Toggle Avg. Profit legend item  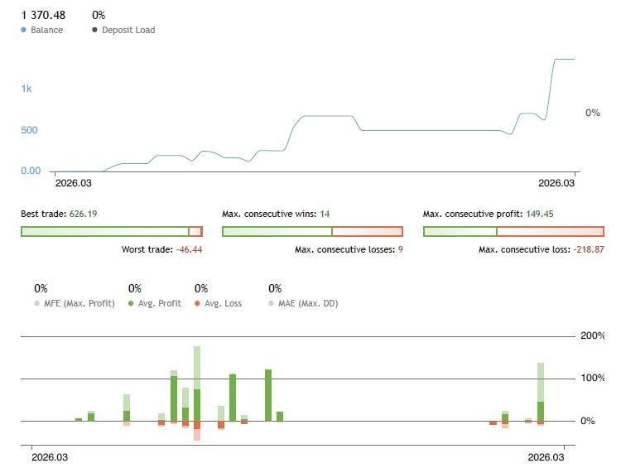point(155,303)
